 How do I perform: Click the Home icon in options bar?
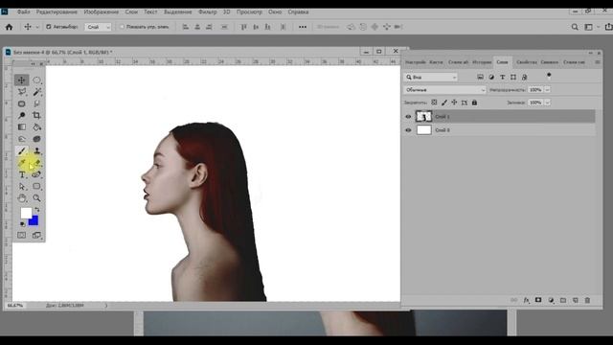(9, 27)
